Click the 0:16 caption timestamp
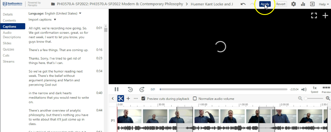Viewport: 331px width, 132px height. point(99,50)
